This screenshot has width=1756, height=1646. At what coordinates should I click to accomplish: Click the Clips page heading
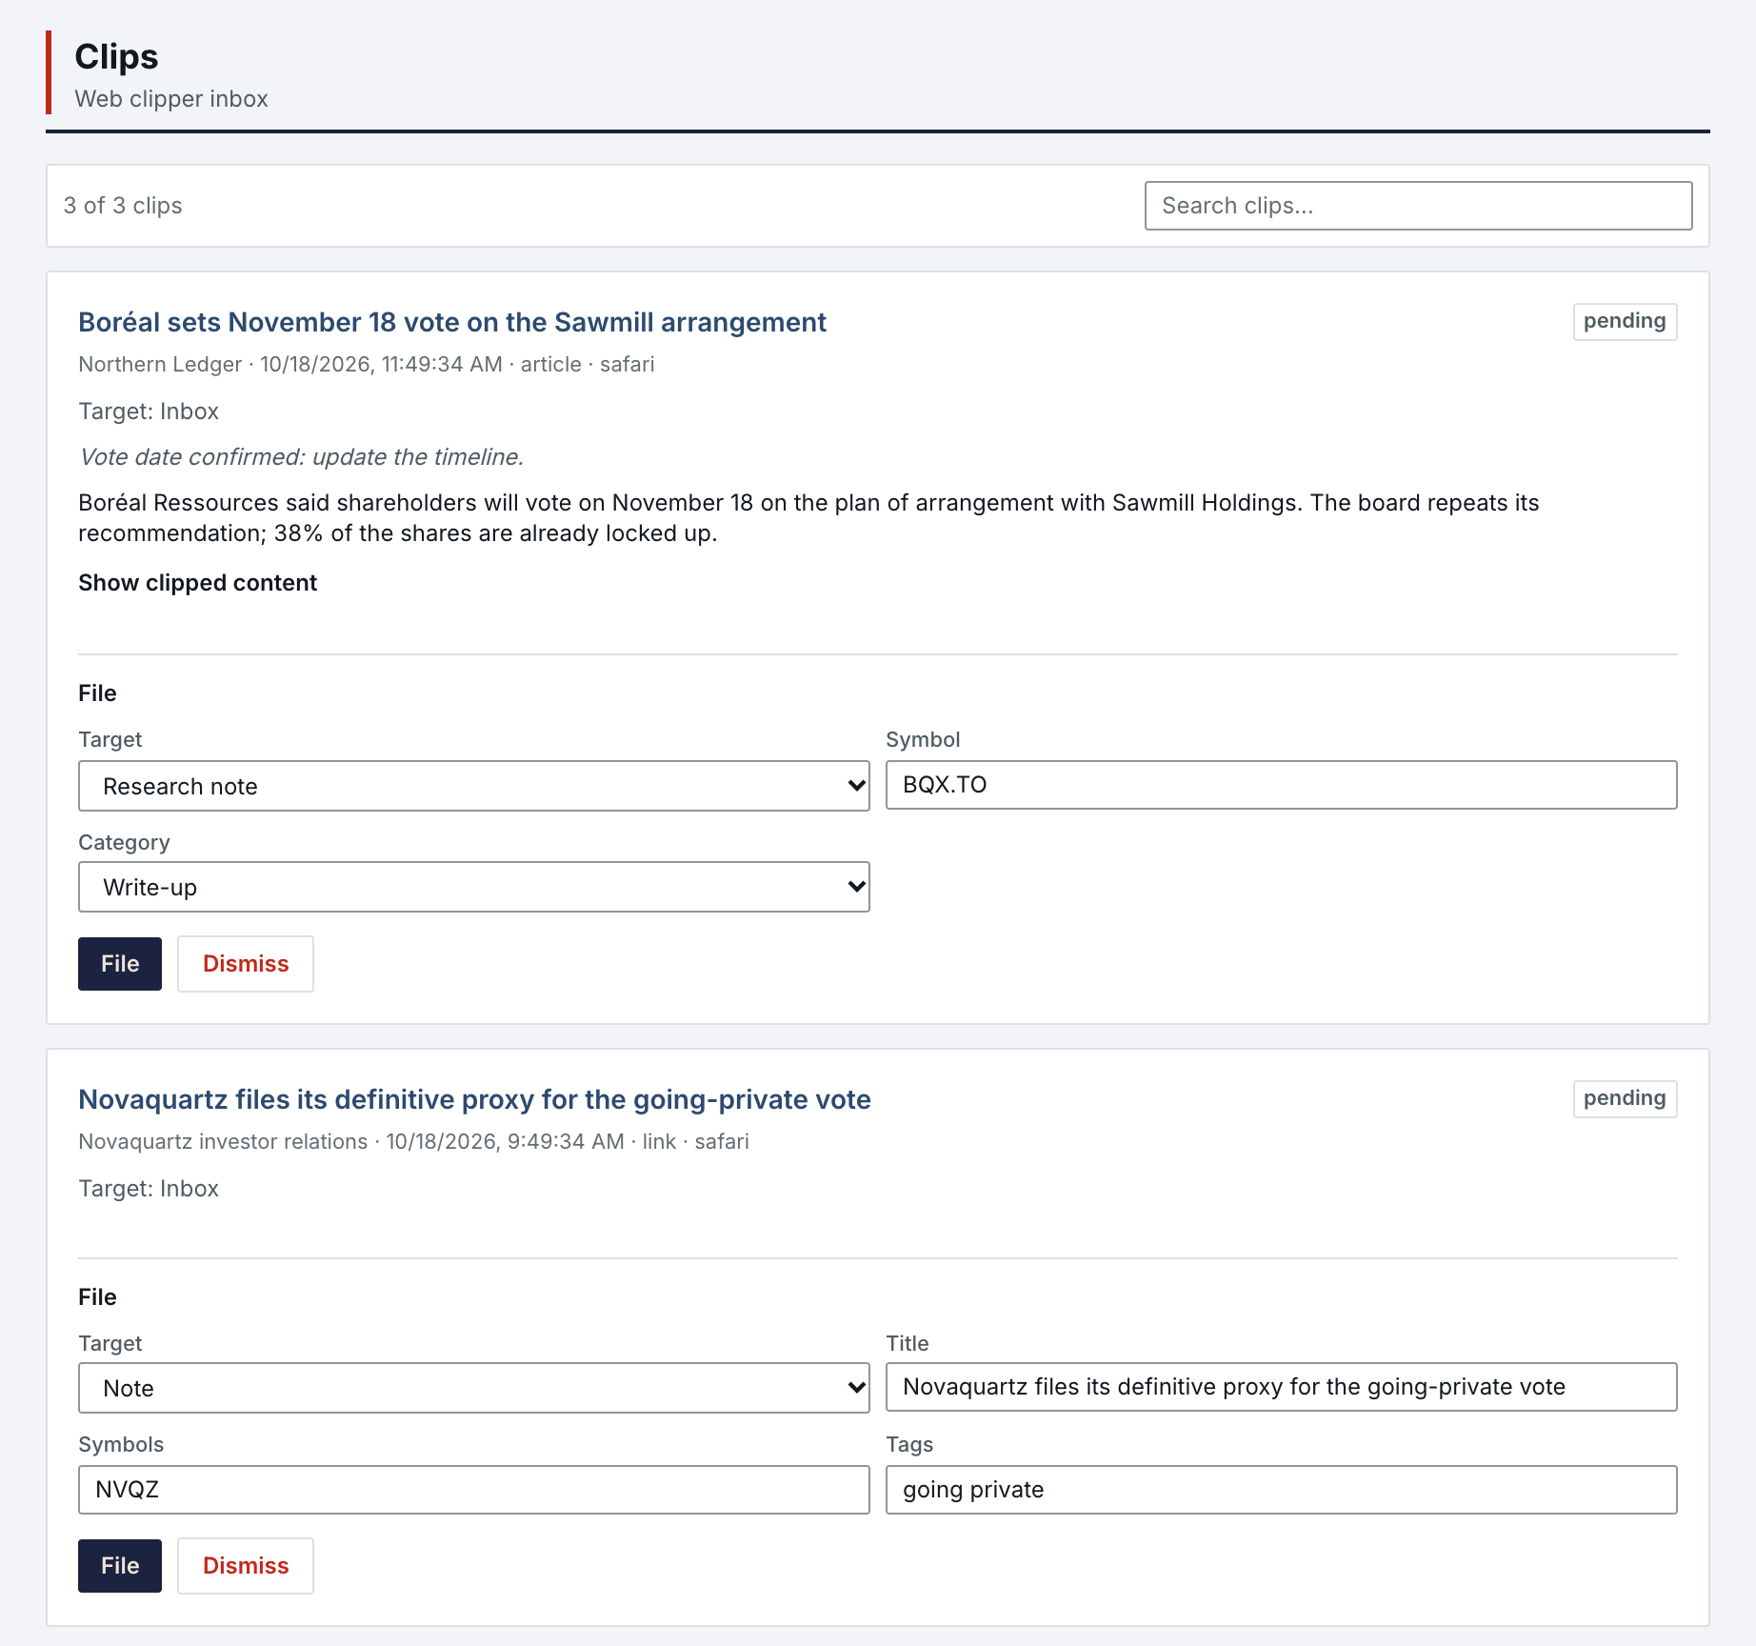(x=116, y=57)
